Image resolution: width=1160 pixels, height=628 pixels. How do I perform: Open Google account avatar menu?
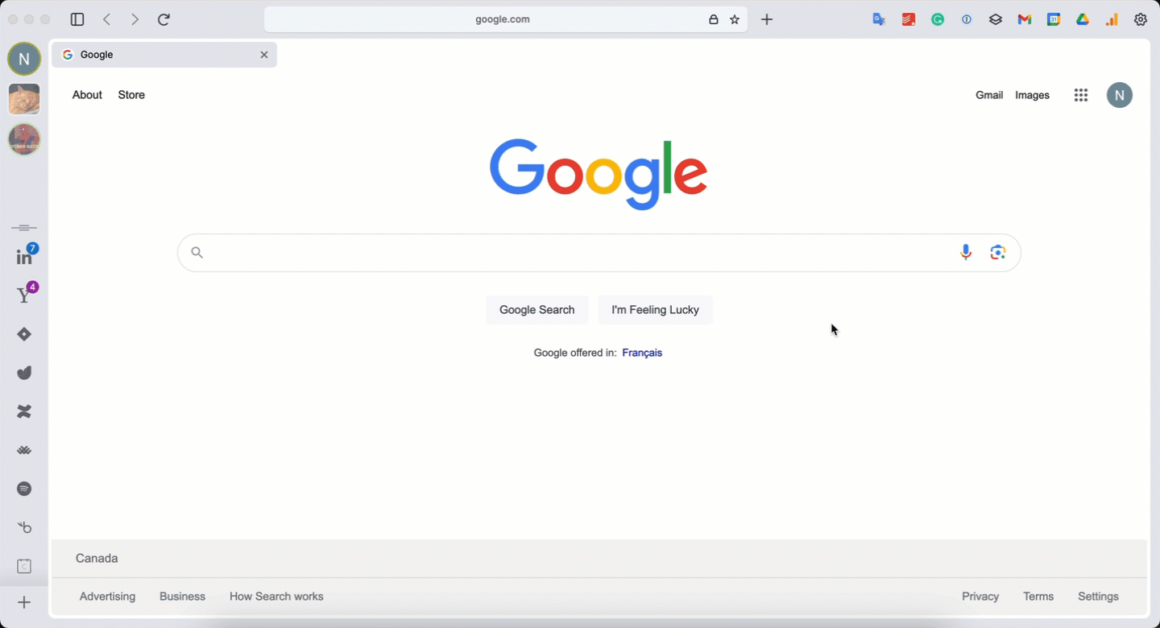tap(1120, 95)
